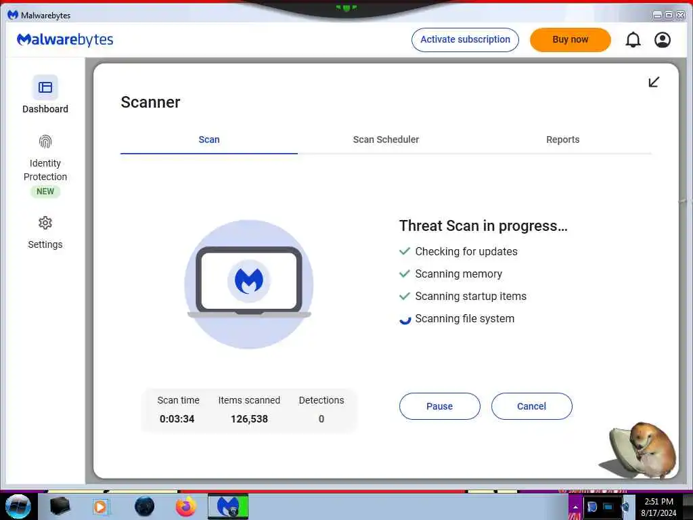Click the checkmark beside Scanning startup items
The height and width of the screenshot is (520, 693).
click(405, 297)
